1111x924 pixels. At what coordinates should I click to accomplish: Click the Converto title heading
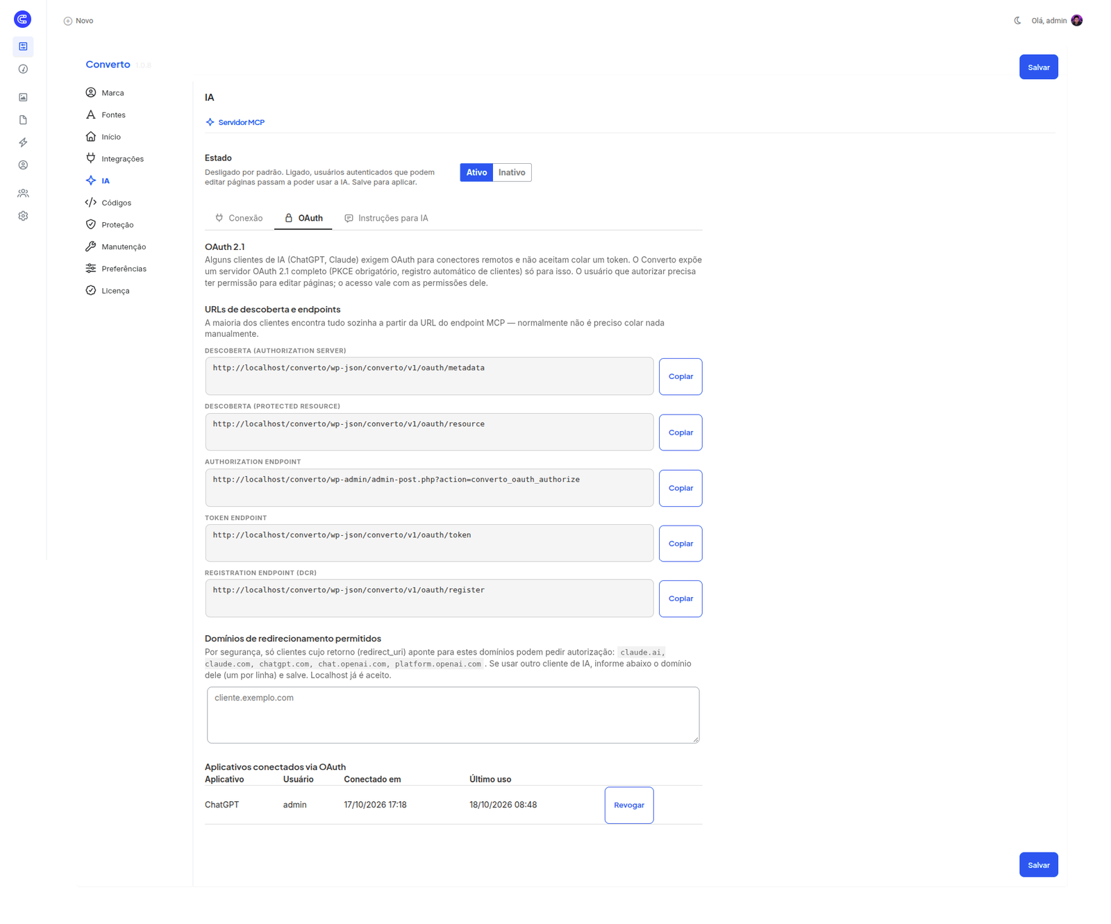point(108,65)
